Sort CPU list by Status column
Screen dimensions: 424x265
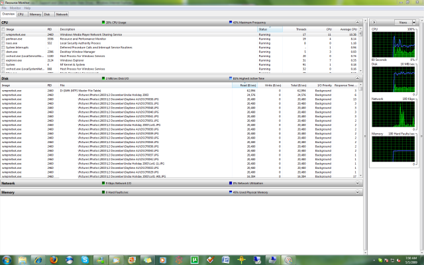[x=270, y=29]
